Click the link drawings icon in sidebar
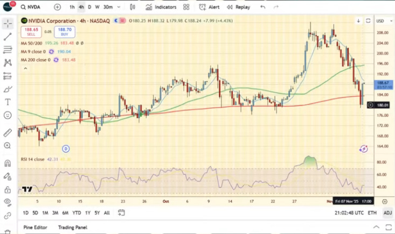395x234 pixels. pyautogui.click(x=8, y=216)
